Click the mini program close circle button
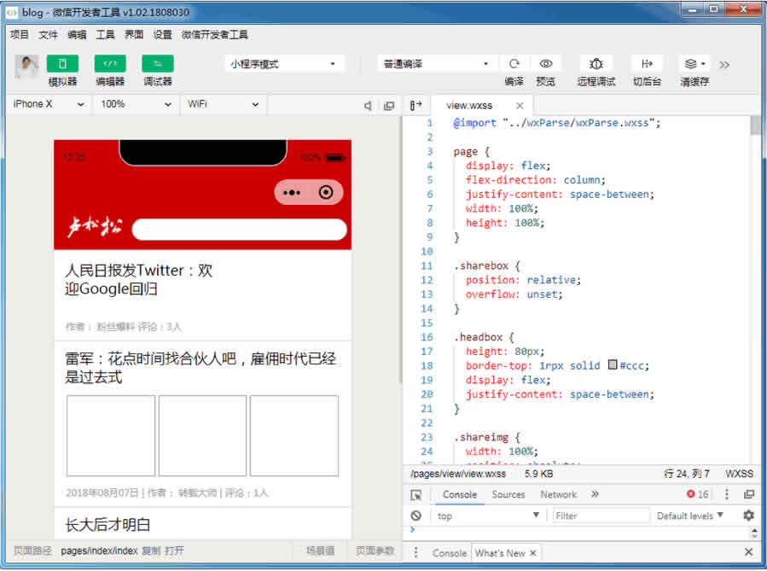Viewport: 767px width, 571px height. point(326,192)
